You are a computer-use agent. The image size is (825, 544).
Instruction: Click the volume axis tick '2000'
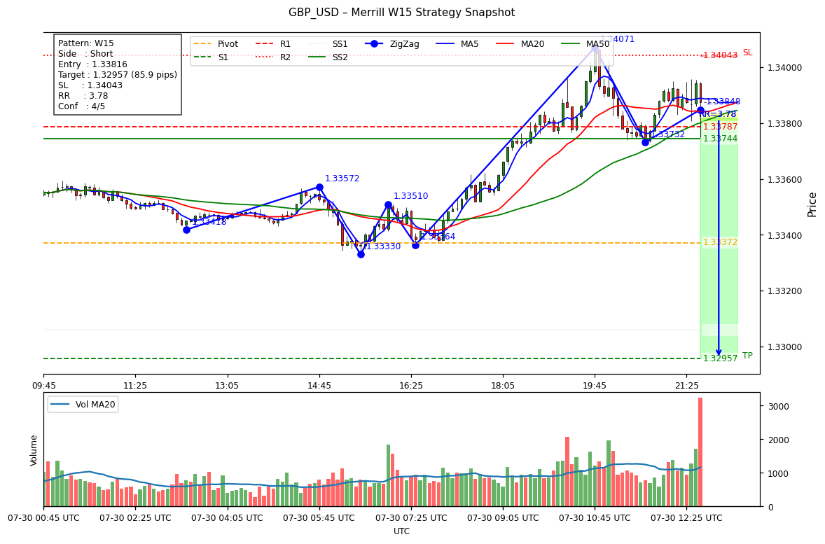click(x=779, y=440)
